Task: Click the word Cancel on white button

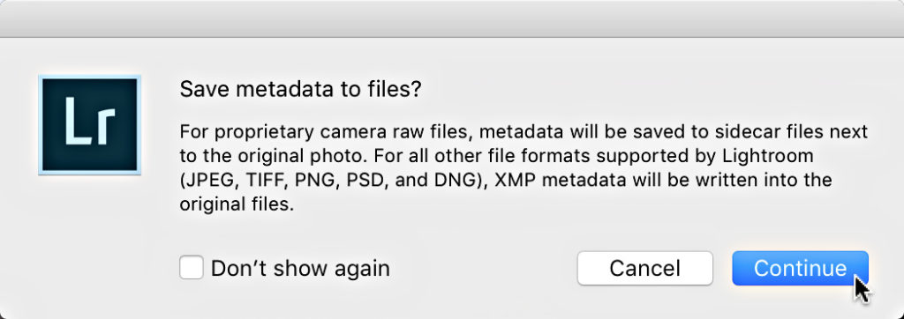Action: point(644,268)
